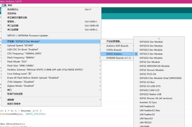Select ESP32S3 Dev Module board
Screen dimensions: 192x127
click(159, 50)
